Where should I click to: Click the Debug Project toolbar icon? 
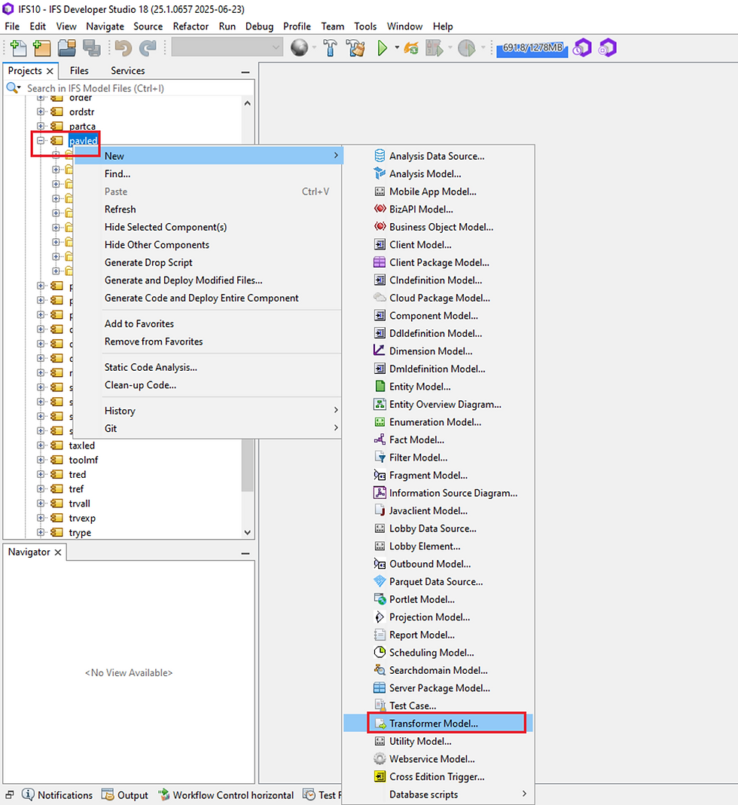(435, 48)
